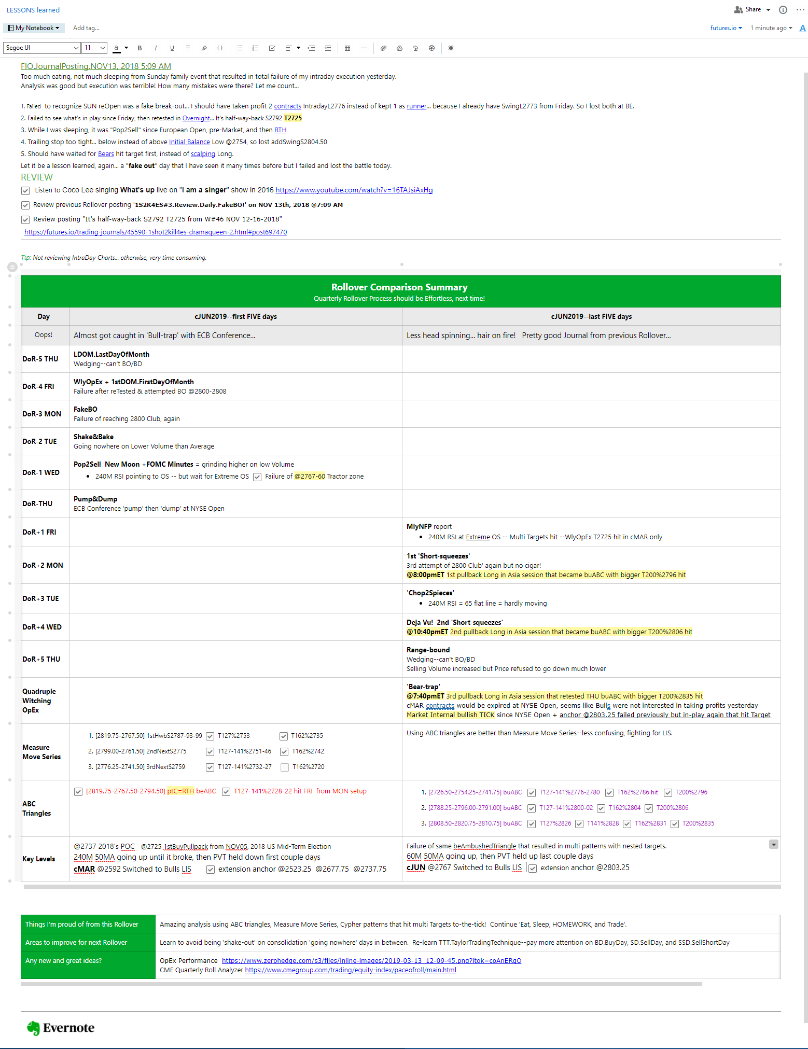
Task: Open the cmegroup paceofroll link
Action: click(x=351, y=970)
